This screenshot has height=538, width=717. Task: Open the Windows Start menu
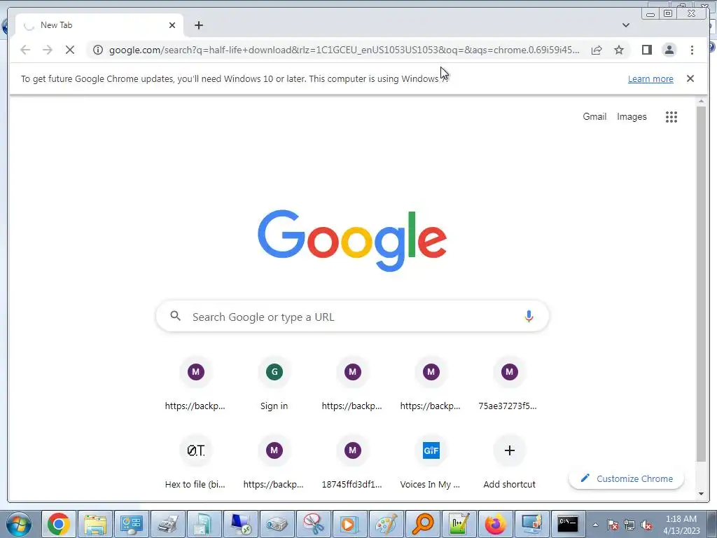point(18,524)
